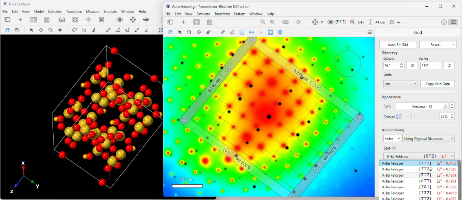Click the Σs² = 0.1395 result row
The width and height of the screenshot is (462, 200).
[x=418, y=169]
